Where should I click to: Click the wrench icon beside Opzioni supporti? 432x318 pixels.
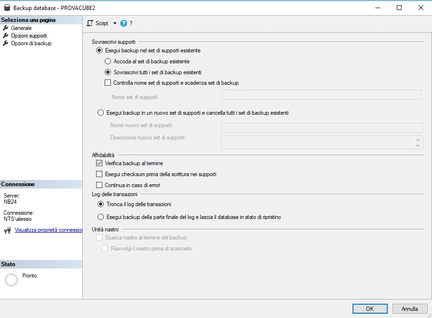coord(6,36)
